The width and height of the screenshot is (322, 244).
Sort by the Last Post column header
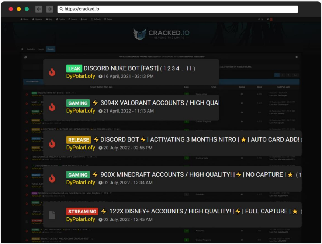coord(283,87)
